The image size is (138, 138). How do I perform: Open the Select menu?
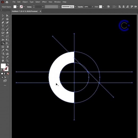tap(38, 2)
